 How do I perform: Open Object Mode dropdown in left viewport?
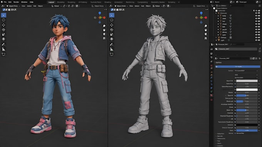[13, 6]
